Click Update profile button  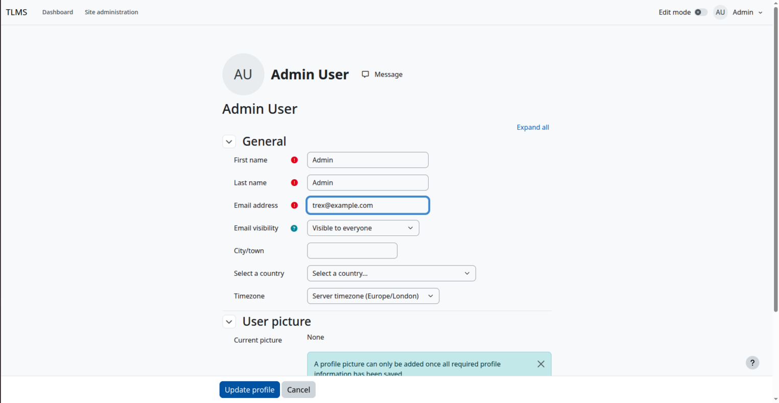(250, 390)
